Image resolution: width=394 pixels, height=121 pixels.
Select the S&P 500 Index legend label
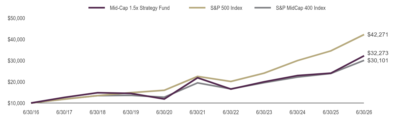tap(226, 8)
